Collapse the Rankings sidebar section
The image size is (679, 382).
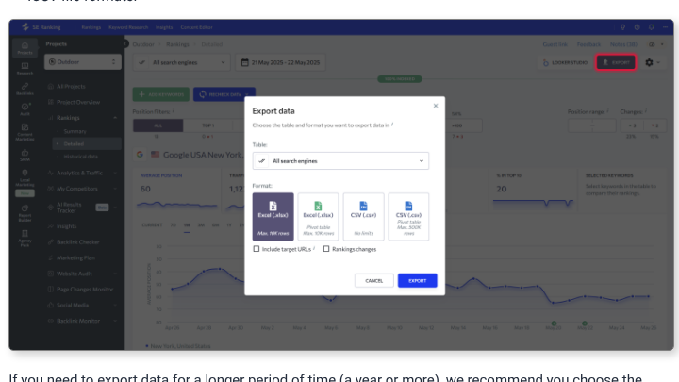115,118
